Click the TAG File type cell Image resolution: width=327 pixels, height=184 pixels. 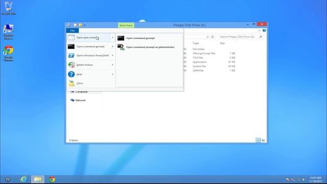click(198, 58)
